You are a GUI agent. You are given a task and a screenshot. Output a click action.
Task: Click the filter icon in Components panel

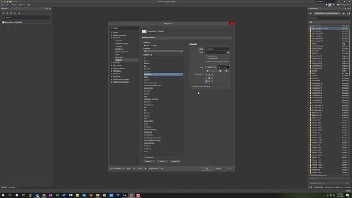point(311,13)
